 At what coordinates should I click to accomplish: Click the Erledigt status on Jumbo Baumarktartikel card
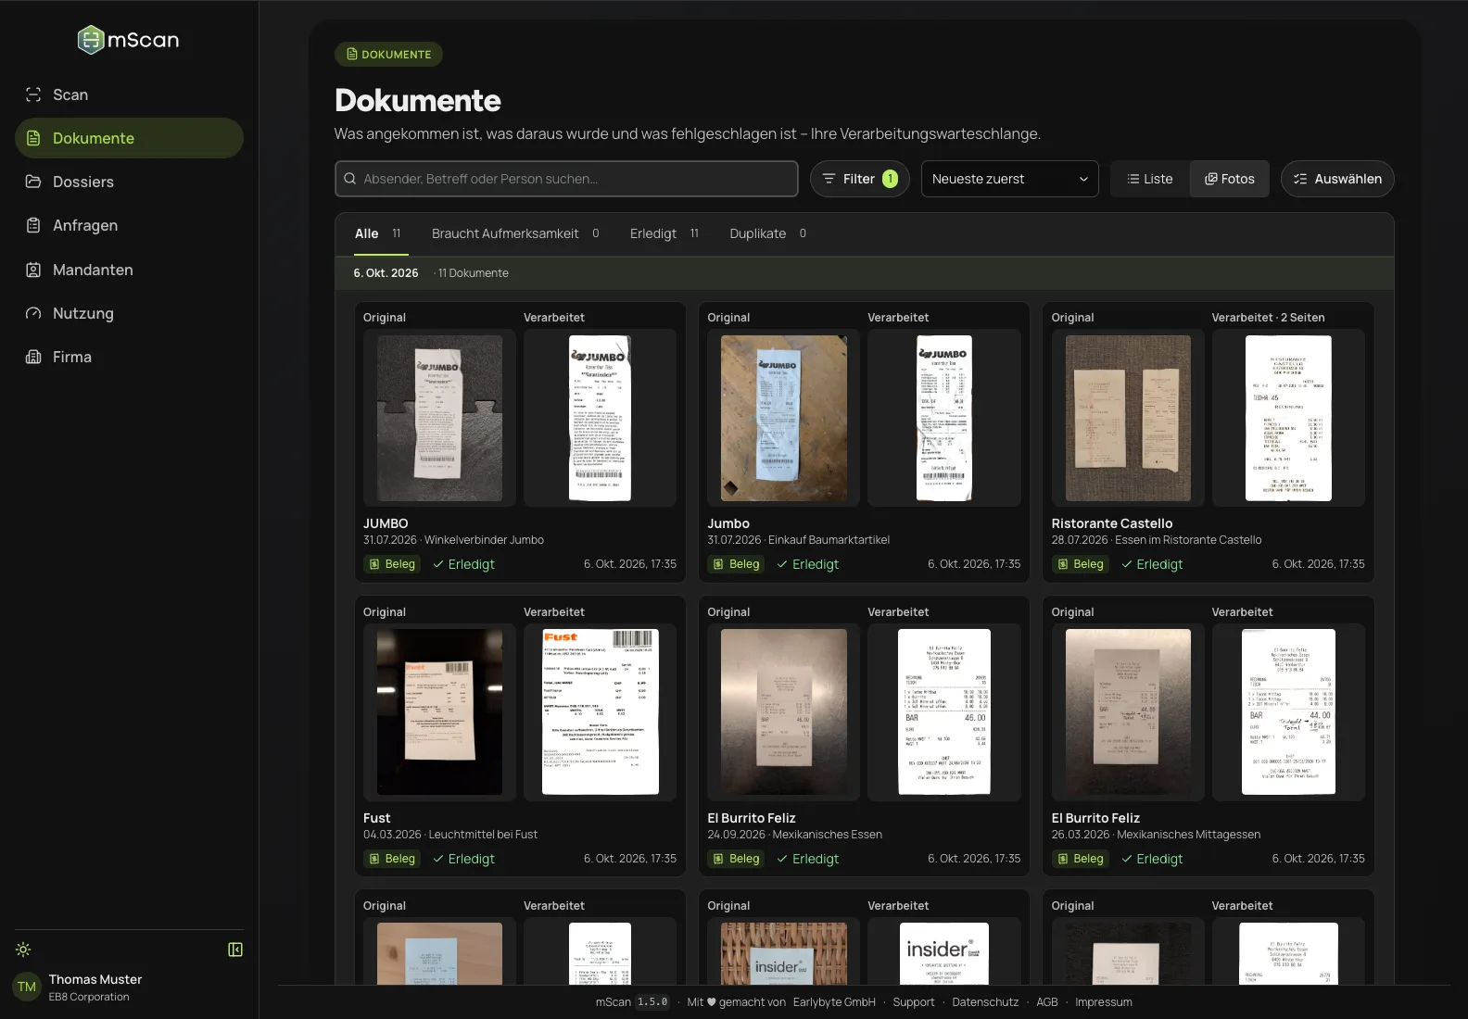[x=808, y=564]
